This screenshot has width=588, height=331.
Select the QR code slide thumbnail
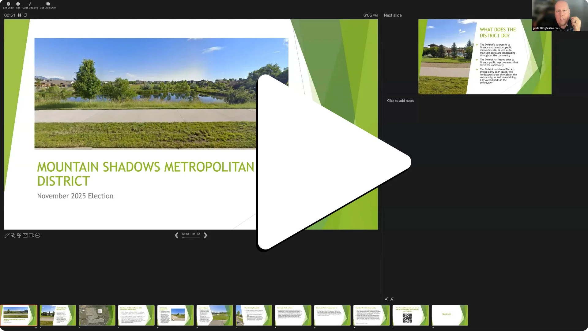point(411,315)
